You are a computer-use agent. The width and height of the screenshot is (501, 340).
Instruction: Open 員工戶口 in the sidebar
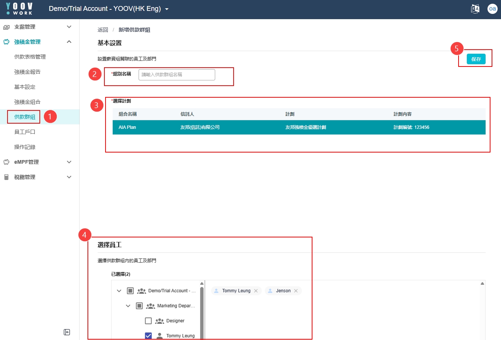tap(25, 132)
